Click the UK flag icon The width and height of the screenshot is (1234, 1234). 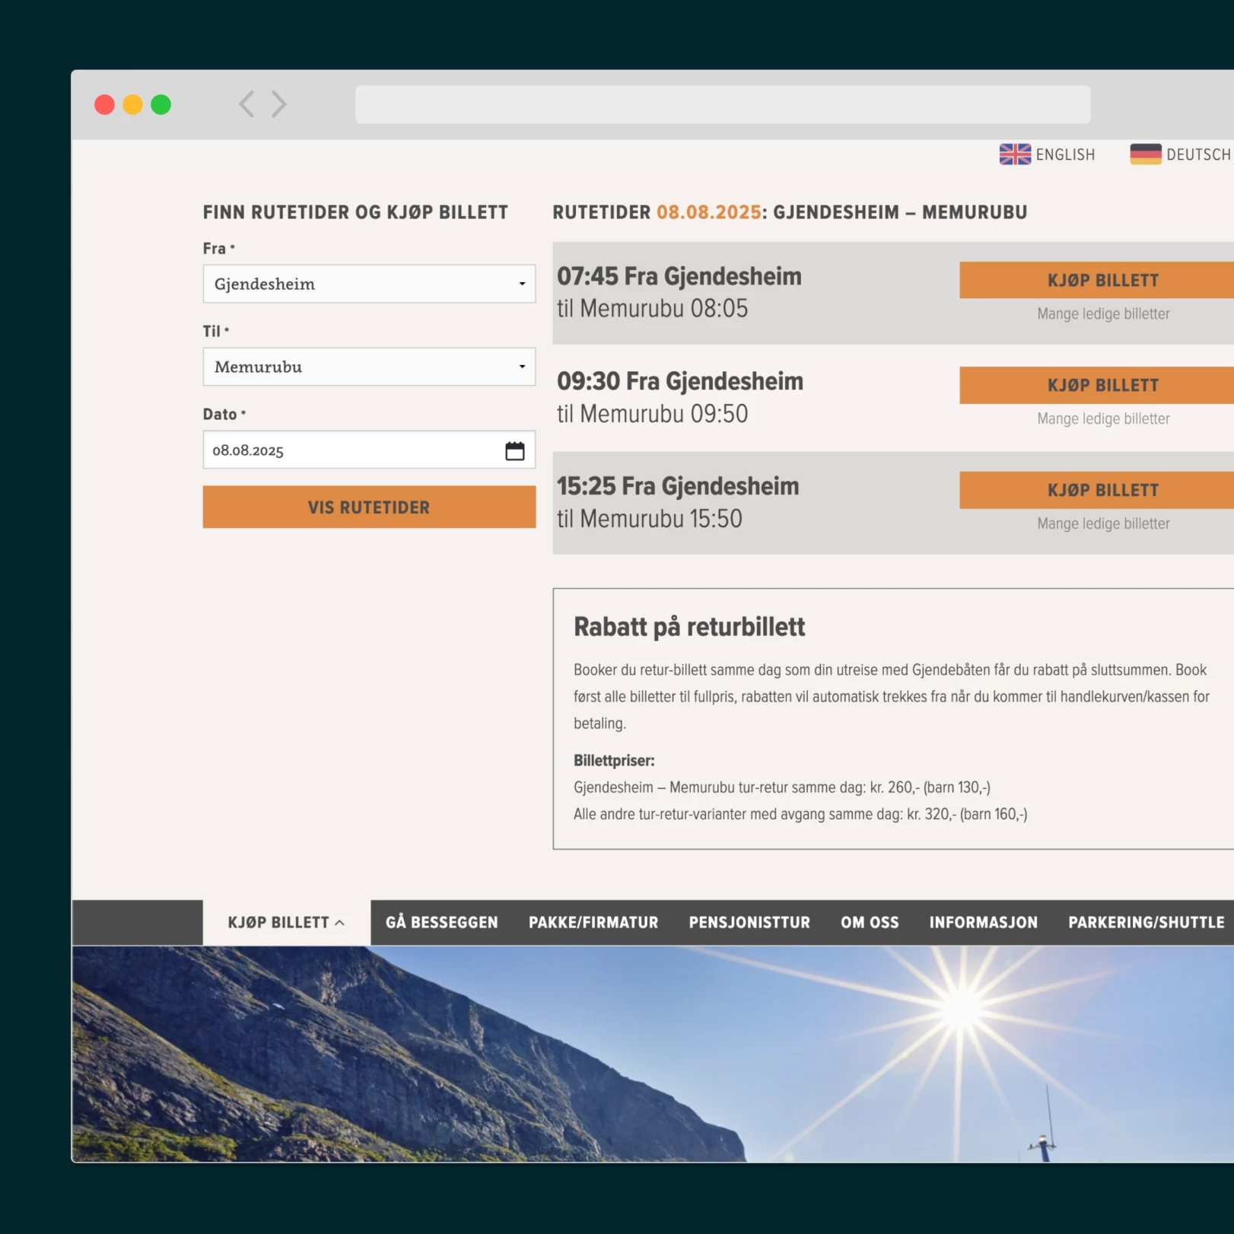click(x=1015, y=154)
